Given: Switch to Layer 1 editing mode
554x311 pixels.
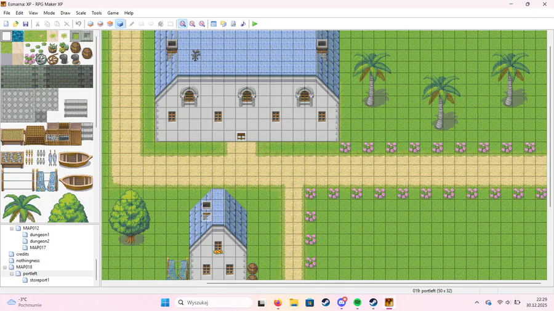Looking at the screenshot, I should point(90,24).
